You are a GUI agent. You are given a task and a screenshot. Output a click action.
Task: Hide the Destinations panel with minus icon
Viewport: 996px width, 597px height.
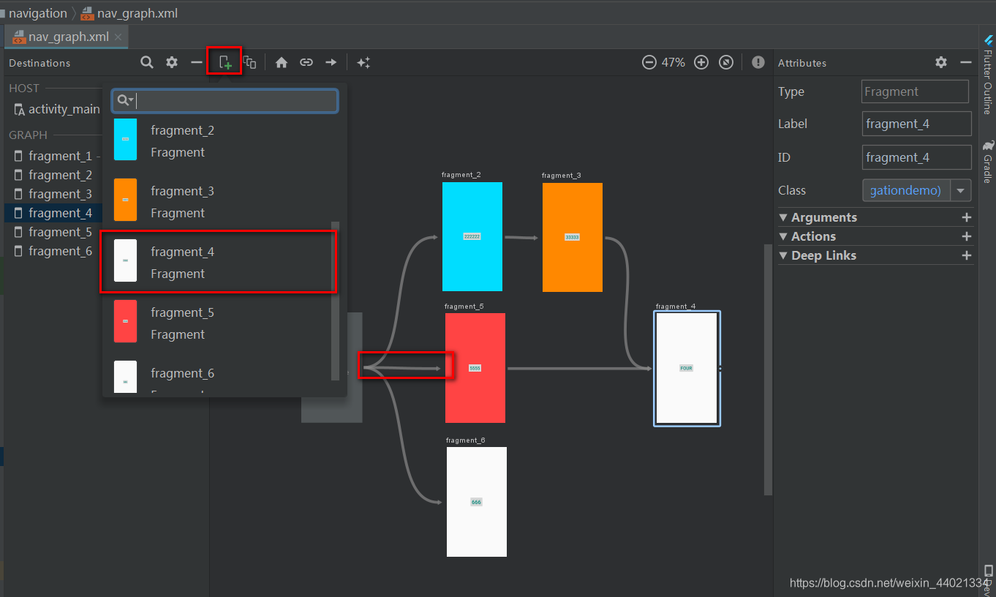coord(197,62)
